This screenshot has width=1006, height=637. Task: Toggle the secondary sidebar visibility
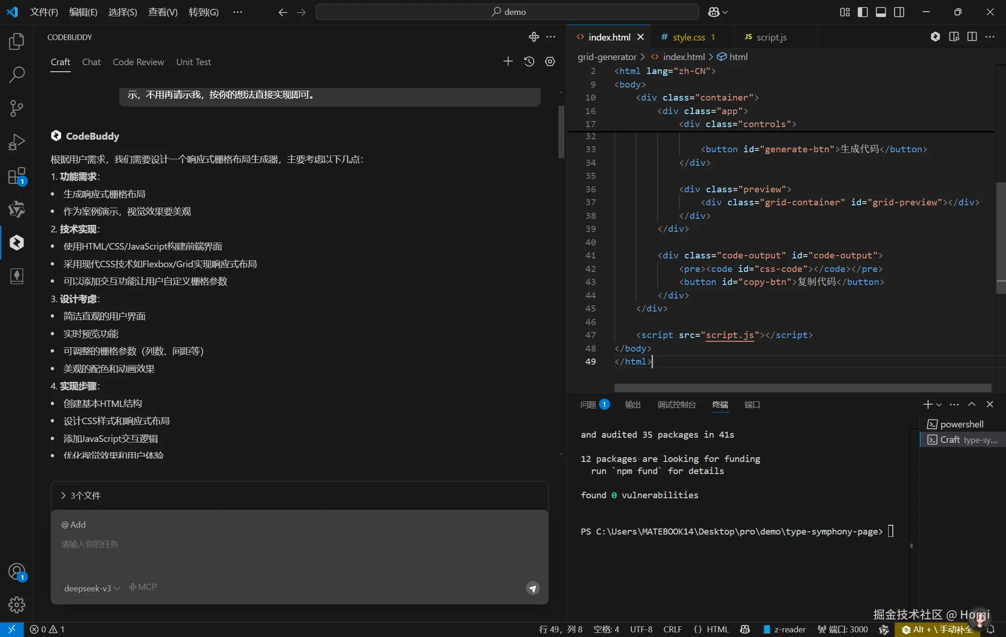(x=899, y=12)
